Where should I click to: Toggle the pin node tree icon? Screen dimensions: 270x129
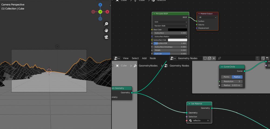tap(219, 58)
